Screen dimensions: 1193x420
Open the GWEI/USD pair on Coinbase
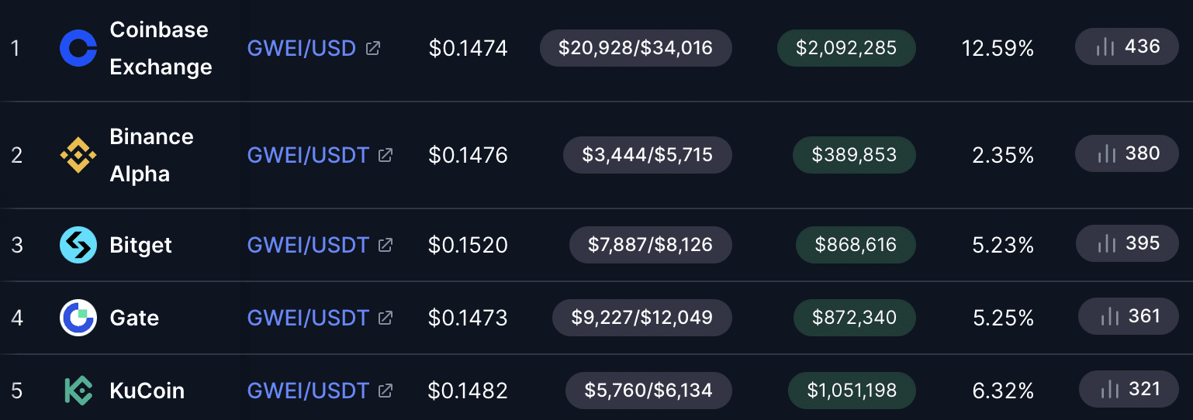coord(302,49)
